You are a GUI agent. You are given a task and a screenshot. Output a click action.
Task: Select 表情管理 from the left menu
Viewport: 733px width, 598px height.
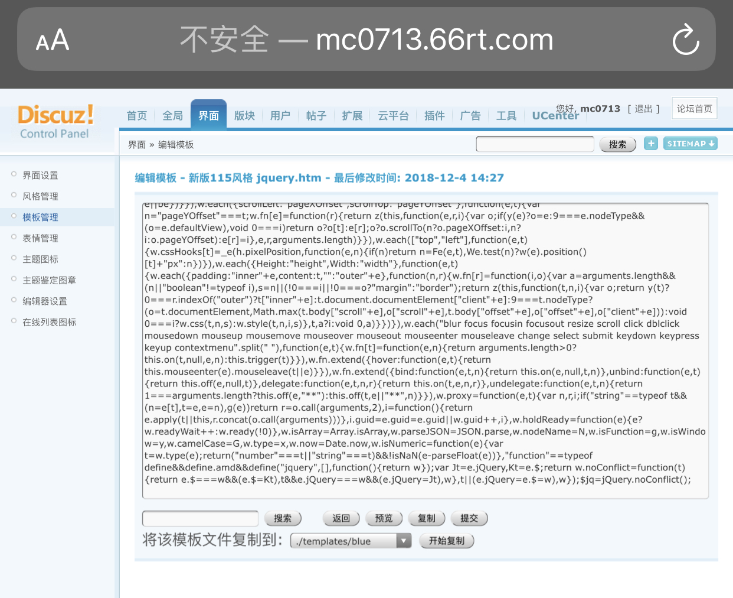pos(40,238)
